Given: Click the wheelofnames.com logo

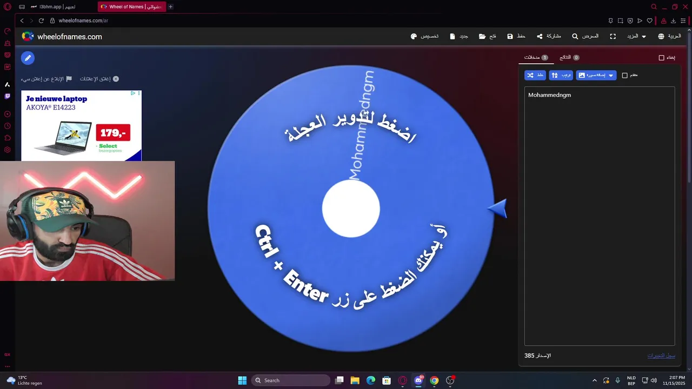Looking at the screenshot, I should (62, 36).
